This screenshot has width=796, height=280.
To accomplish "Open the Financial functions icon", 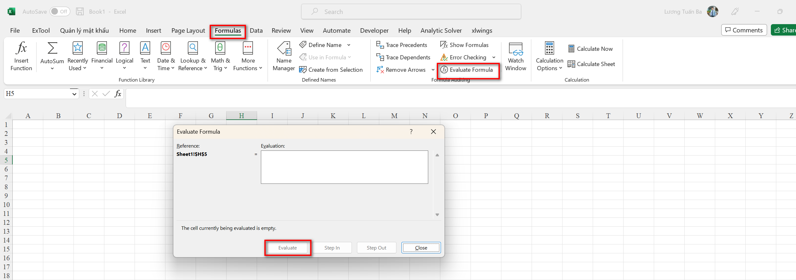I will click(x=102, y=48).
